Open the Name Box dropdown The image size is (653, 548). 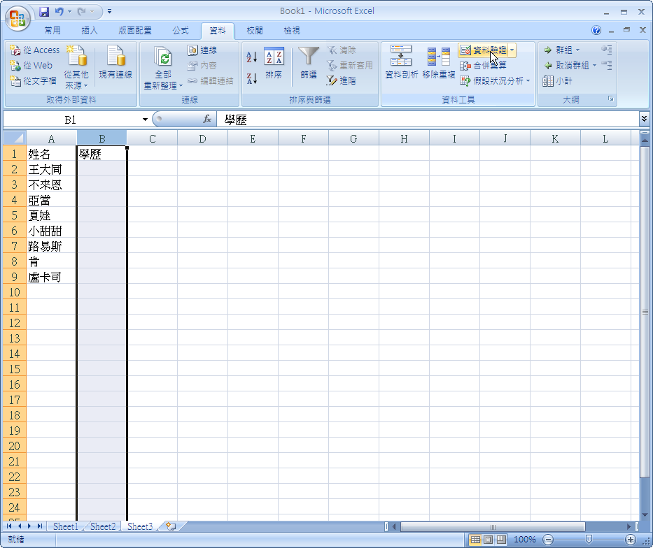145,120
